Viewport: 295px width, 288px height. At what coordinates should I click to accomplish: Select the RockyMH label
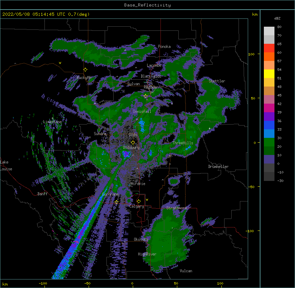point(84,78)
